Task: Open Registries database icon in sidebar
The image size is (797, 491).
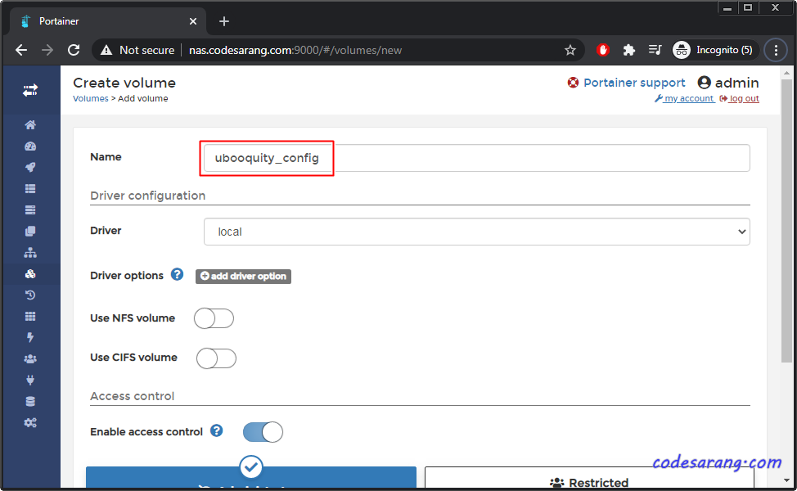Action: pos(30,402)
